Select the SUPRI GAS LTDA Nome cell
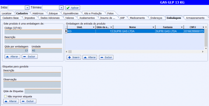This screenshot has height=106, width=209. (x=134, y=31)
